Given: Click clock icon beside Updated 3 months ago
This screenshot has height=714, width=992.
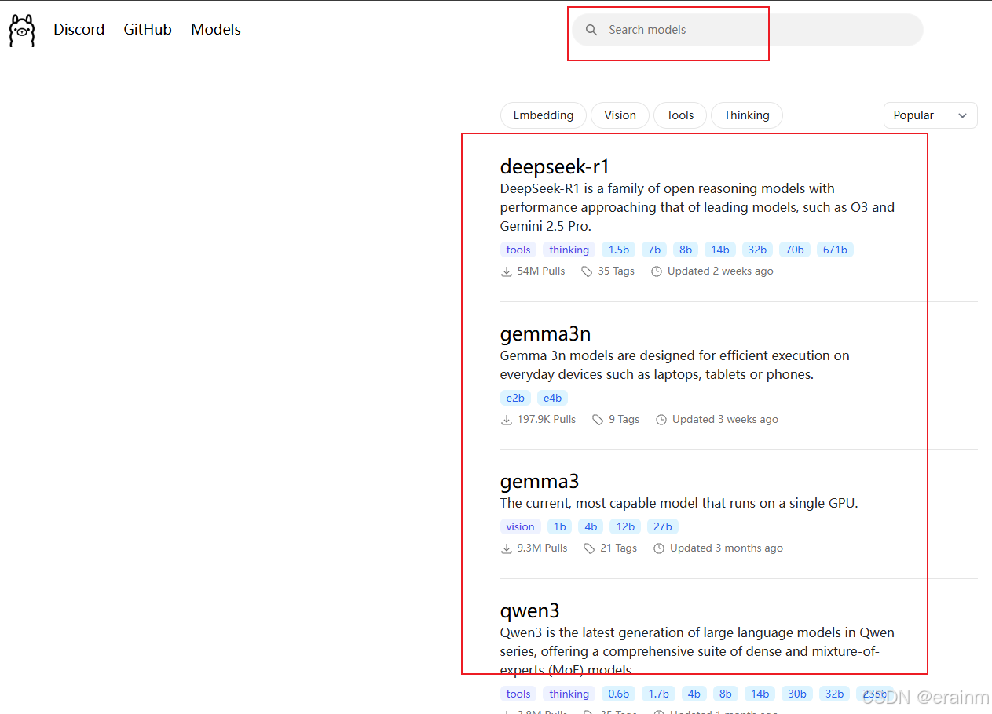Looking at the screenshot, I should (659, 548).
